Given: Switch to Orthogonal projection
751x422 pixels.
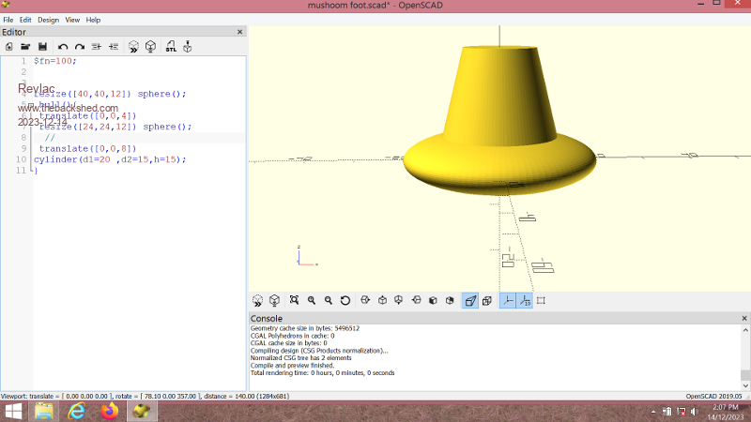Looking at the screenshot, I should 487,301.
